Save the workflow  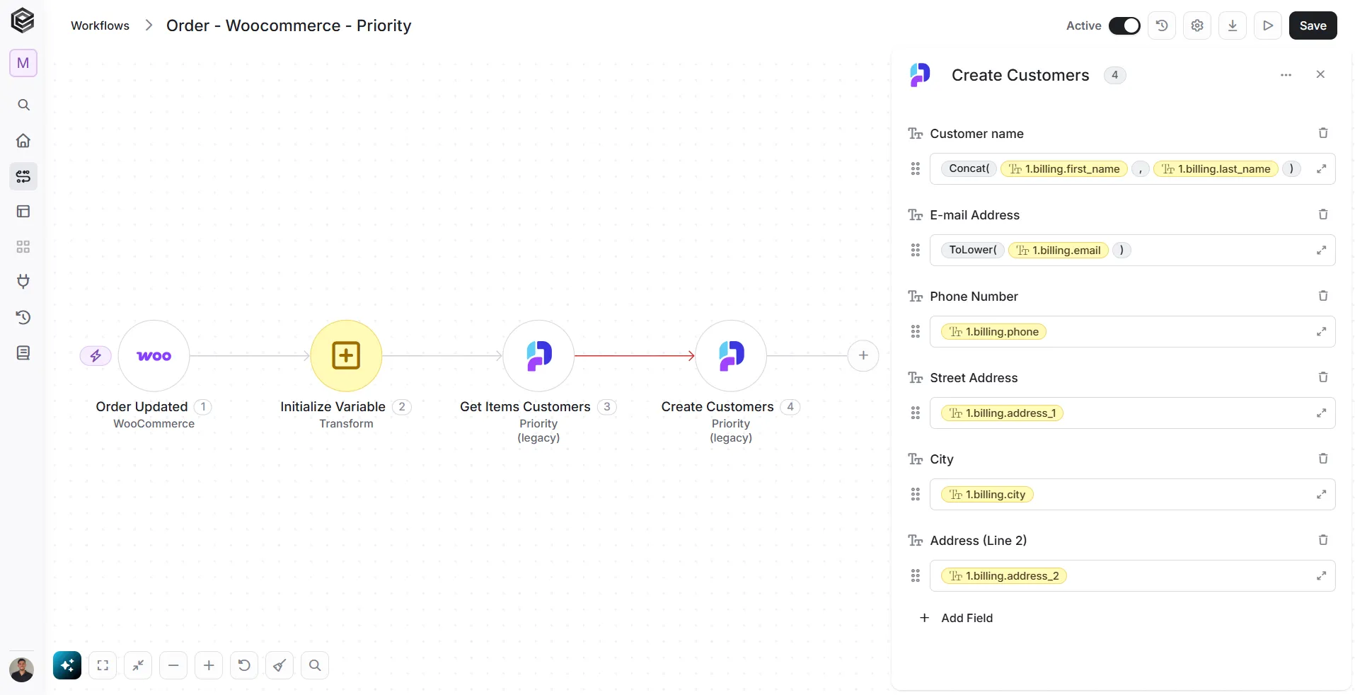(1313, 25)
